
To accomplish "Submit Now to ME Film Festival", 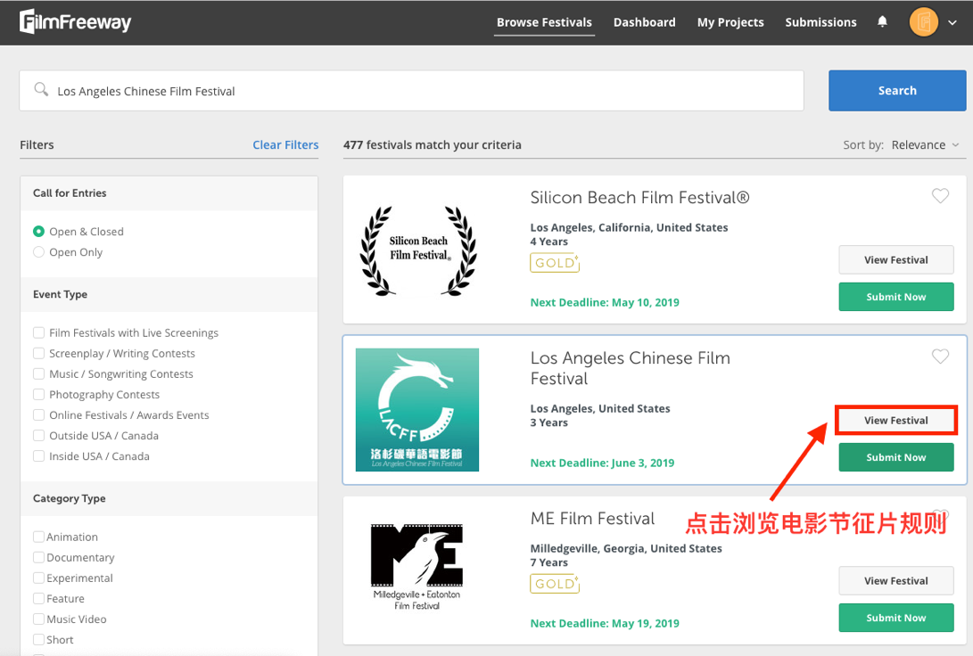I will coord(896,618).
